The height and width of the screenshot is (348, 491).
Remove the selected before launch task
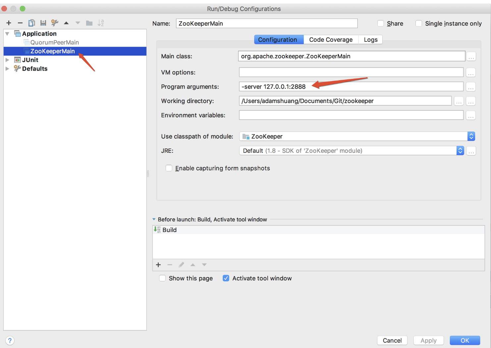pos(170,265)
